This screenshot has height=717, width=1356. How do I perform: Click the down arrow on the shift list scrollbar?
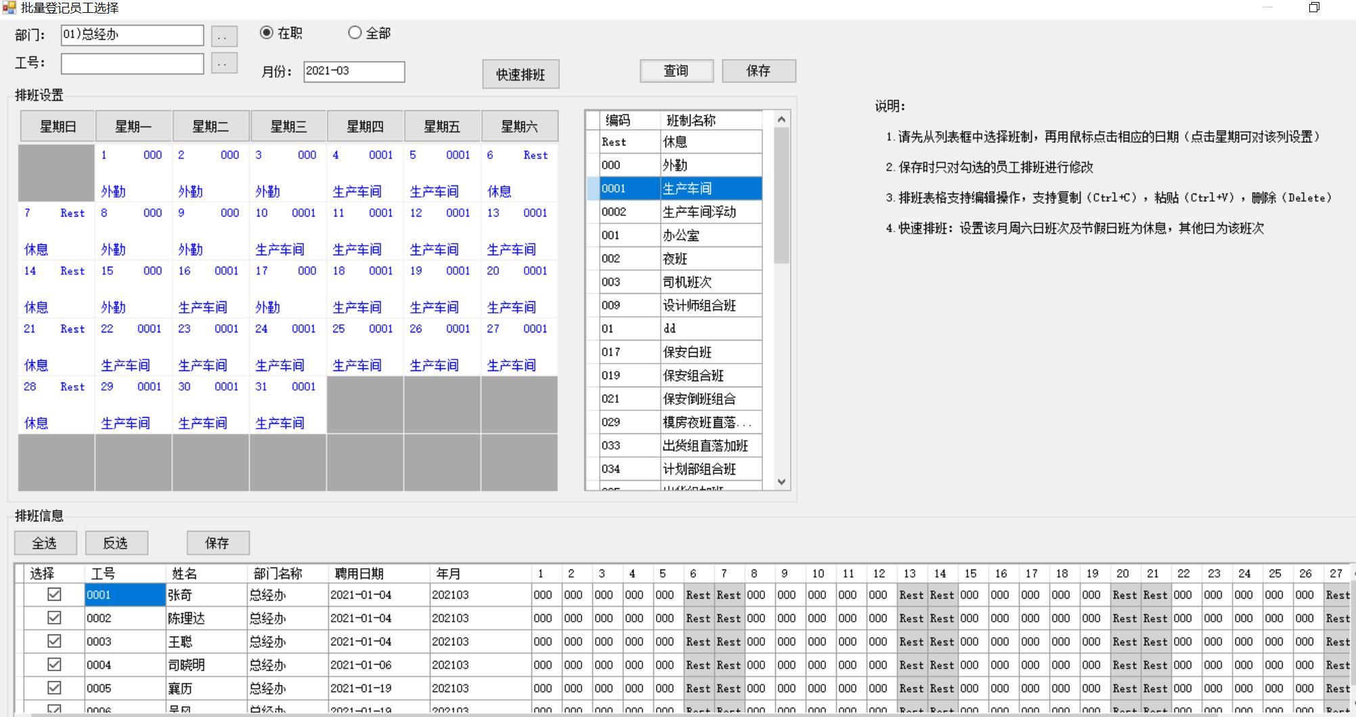782,482
